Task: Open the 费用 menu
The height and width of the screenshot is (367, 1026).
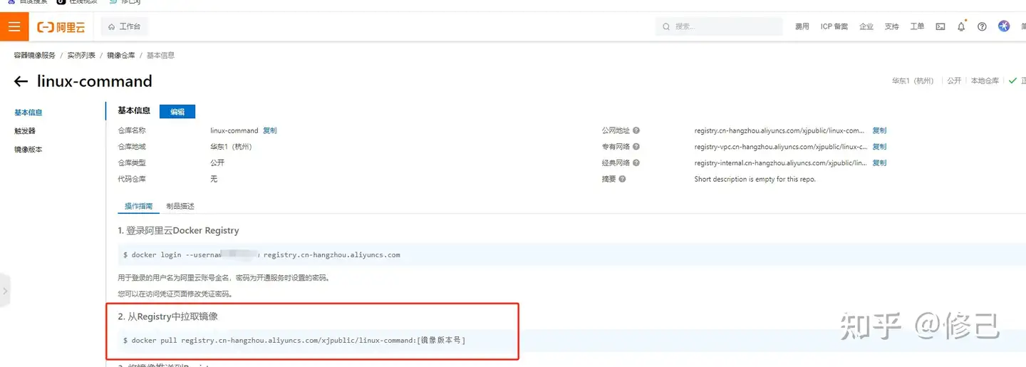Action: pos(802,26)
